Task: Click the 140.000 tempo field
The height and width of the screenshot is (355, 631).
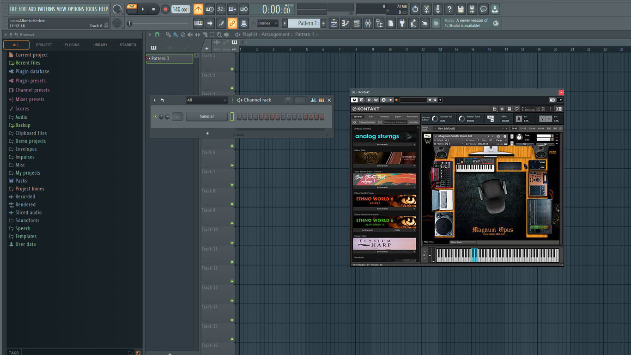Action: coord(181,9)
